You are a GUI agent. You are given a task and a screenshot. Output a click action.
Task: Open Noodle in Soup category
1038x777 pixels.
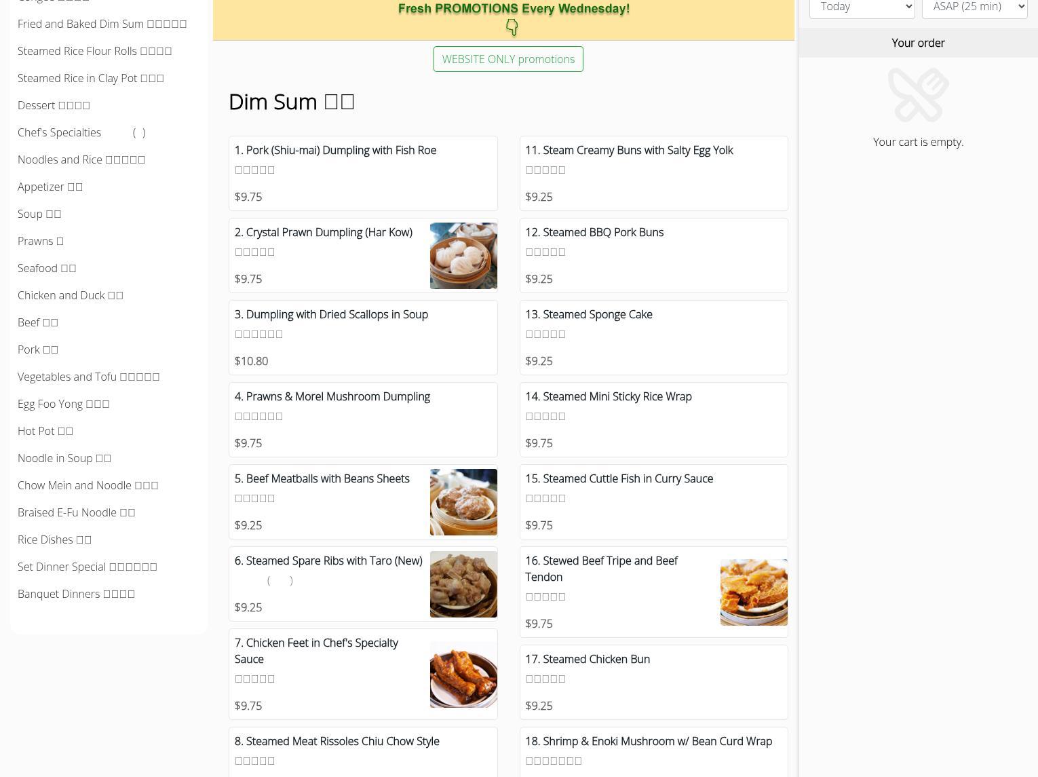64,458
